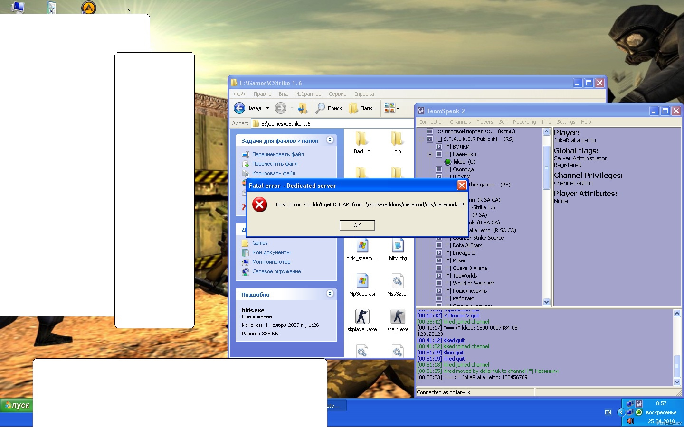Toggle the Папки folders pane
The height and width of the screenshot is (427, 684).
pos(362,108)
